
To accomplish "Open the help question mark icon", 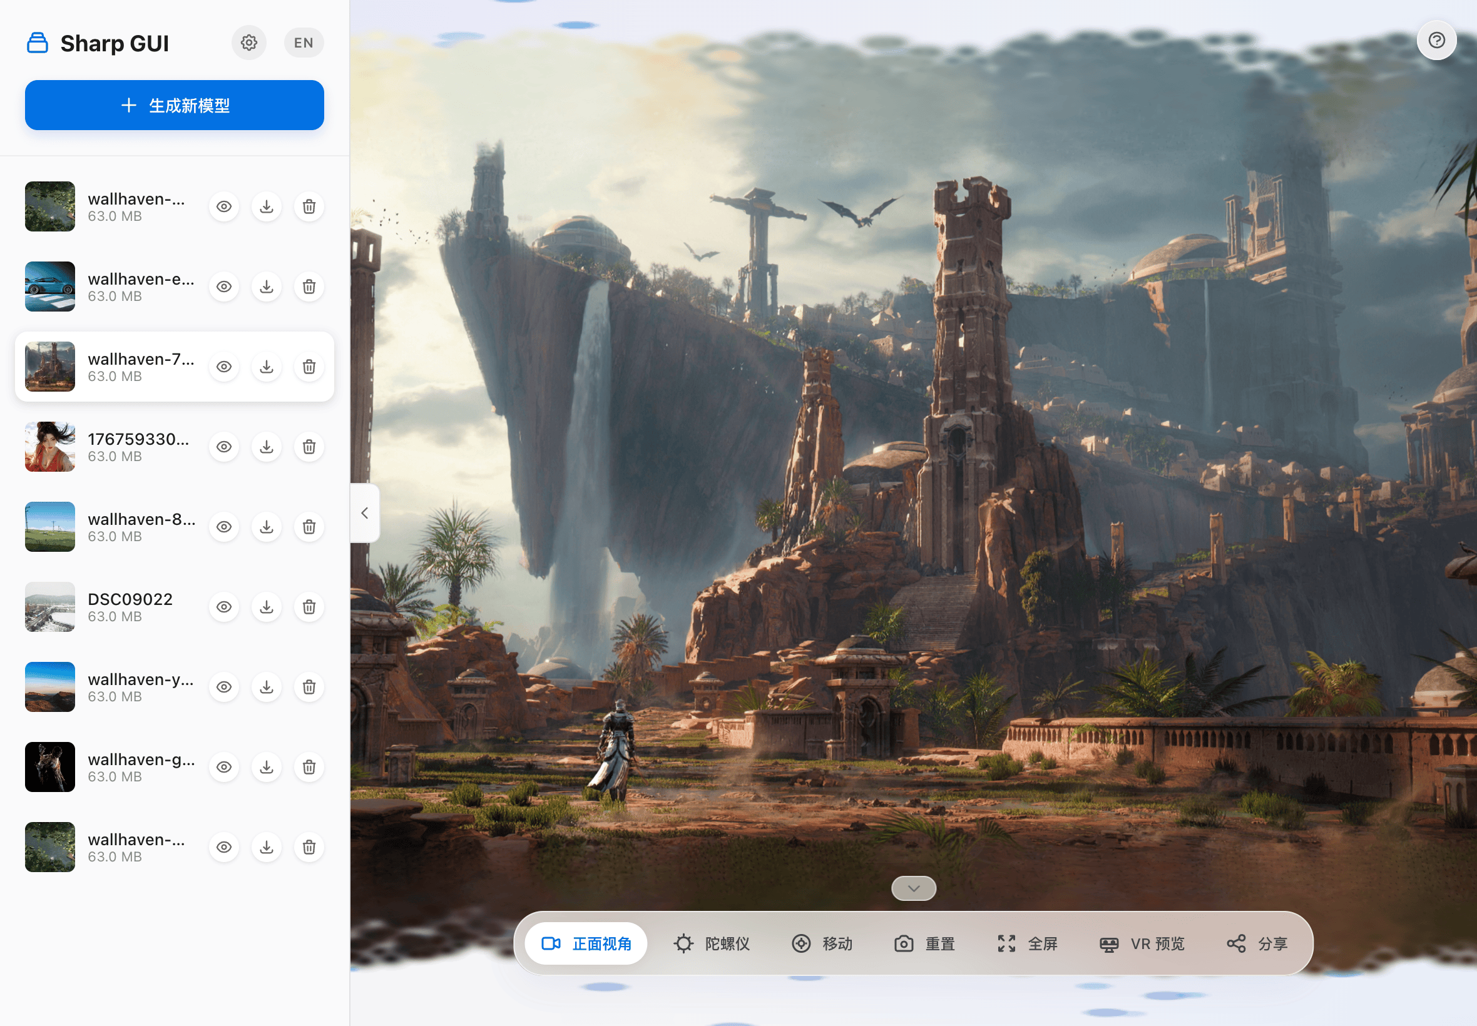I will click(x=1436, y=40).
